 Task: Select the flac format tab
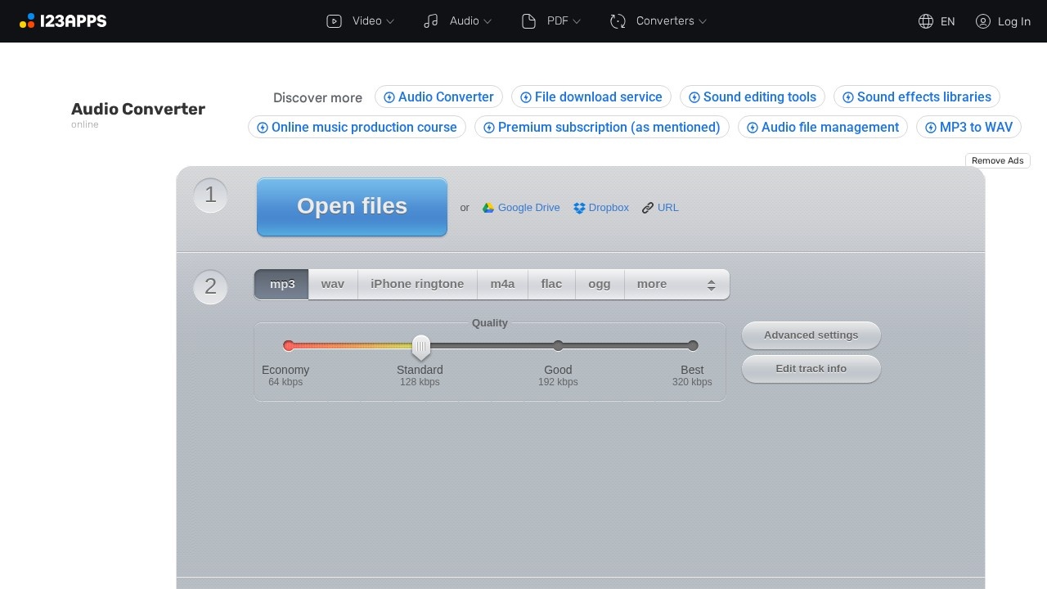coord(551,284)
